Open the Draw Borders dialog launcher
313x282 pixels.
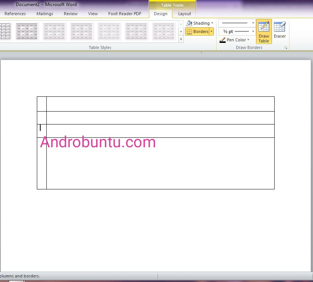[x=286, y=47]
